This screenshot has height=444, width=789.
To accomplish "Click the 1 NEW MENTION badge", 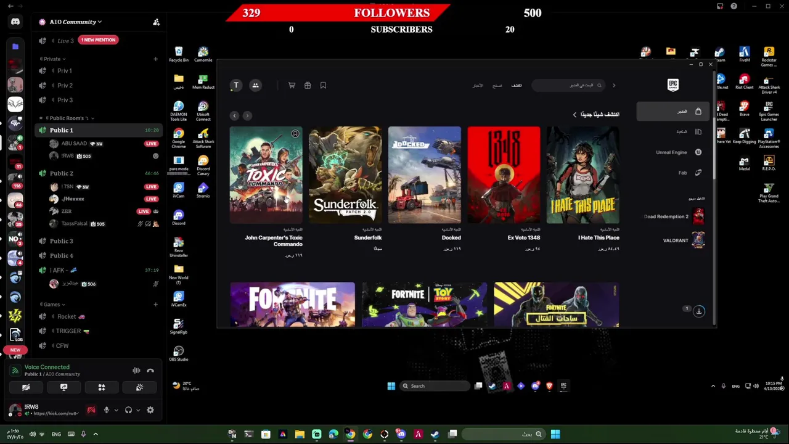I will coord(98,40).
